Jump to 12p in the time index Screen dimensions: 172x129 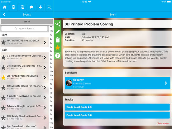tap(51, 80)
